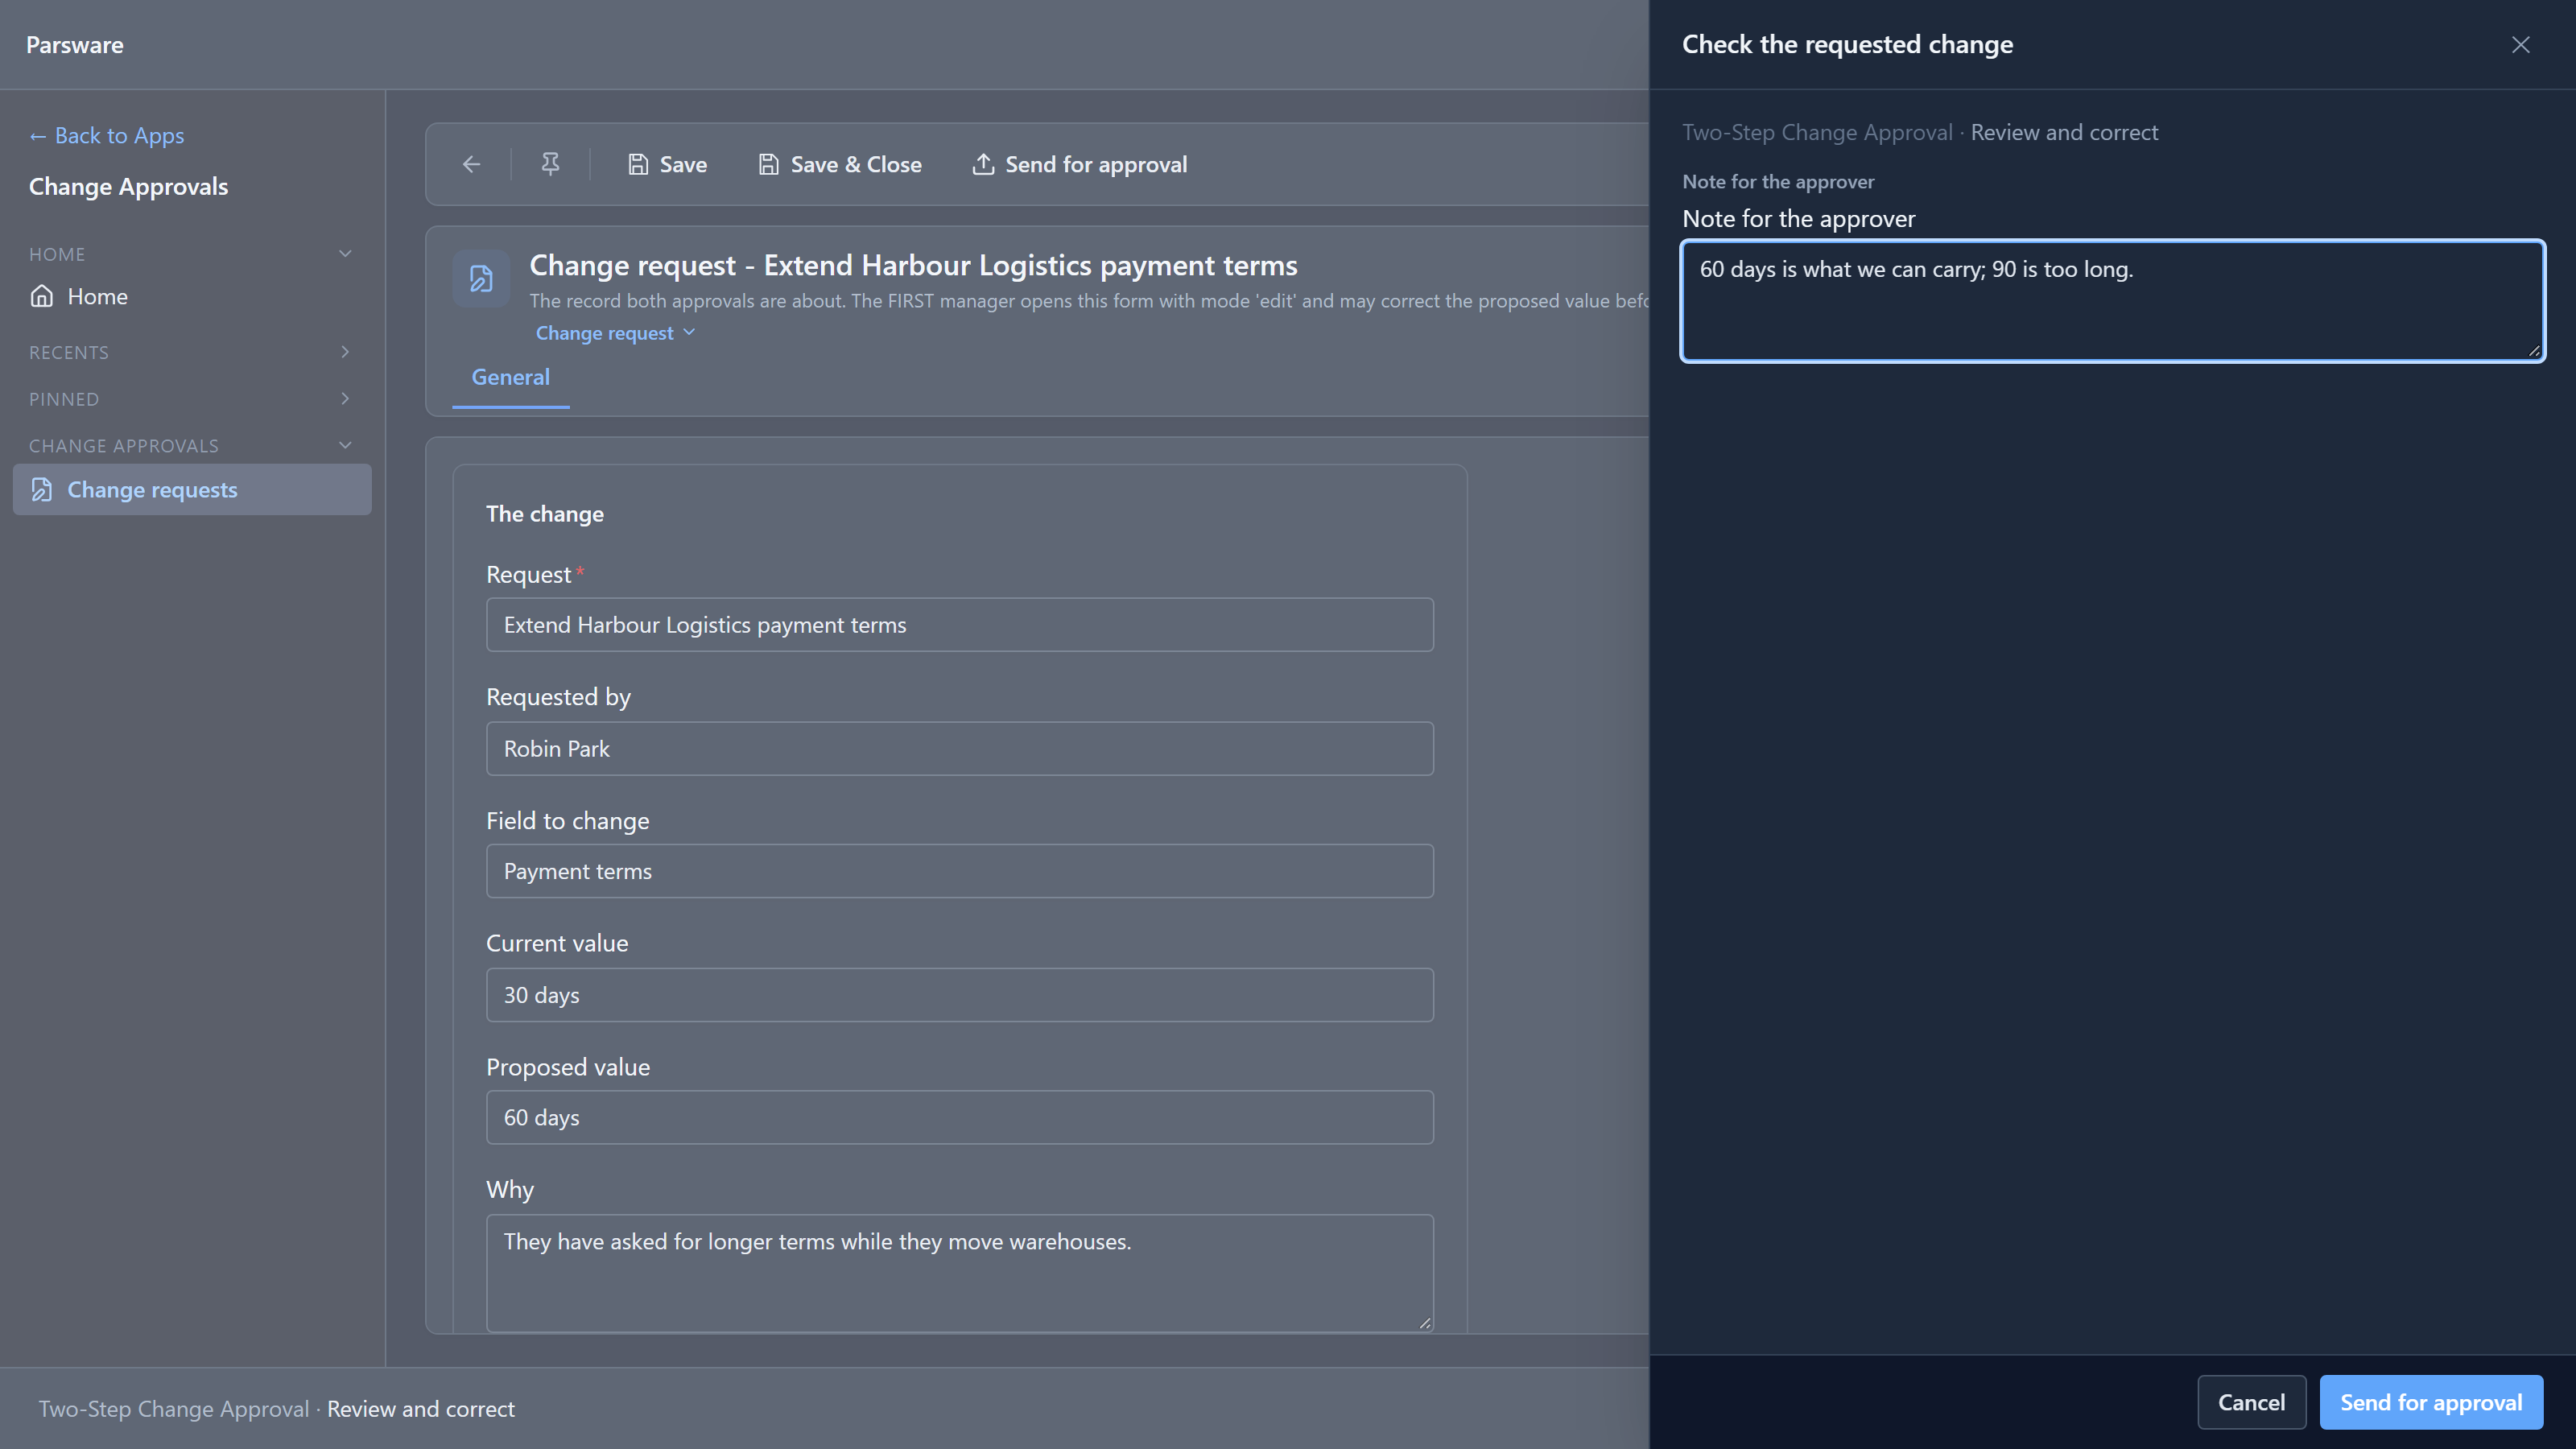Click the back arrow in the toolbar

click(471, 164)
